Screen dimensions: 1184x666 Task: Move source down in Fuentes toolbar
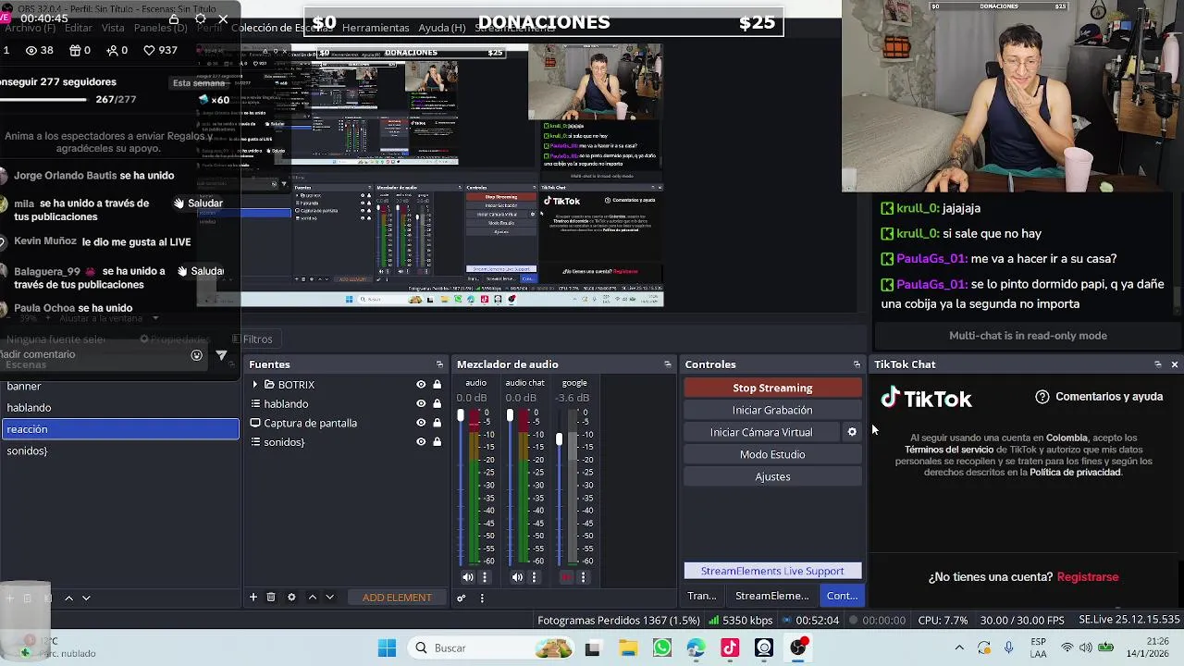pos(329,598)
